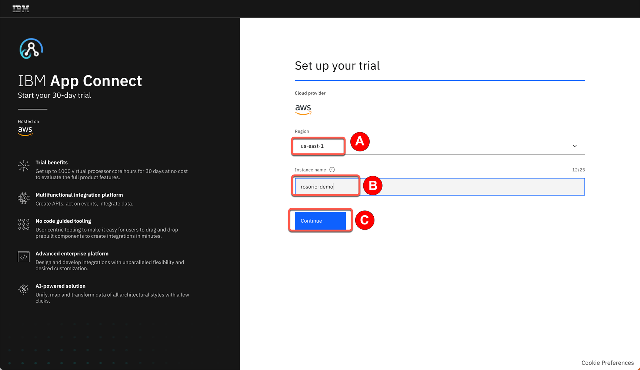Click the No code guided tooling dots icon

23,224
